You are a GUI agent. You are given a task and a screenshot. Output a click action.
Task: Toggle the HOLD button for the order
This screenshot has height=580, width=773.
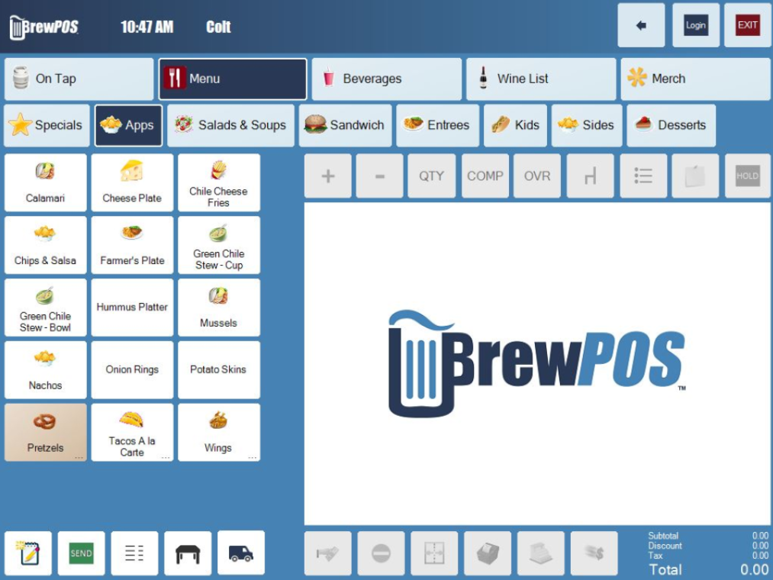pyautogui.click(x=747, y=176)
